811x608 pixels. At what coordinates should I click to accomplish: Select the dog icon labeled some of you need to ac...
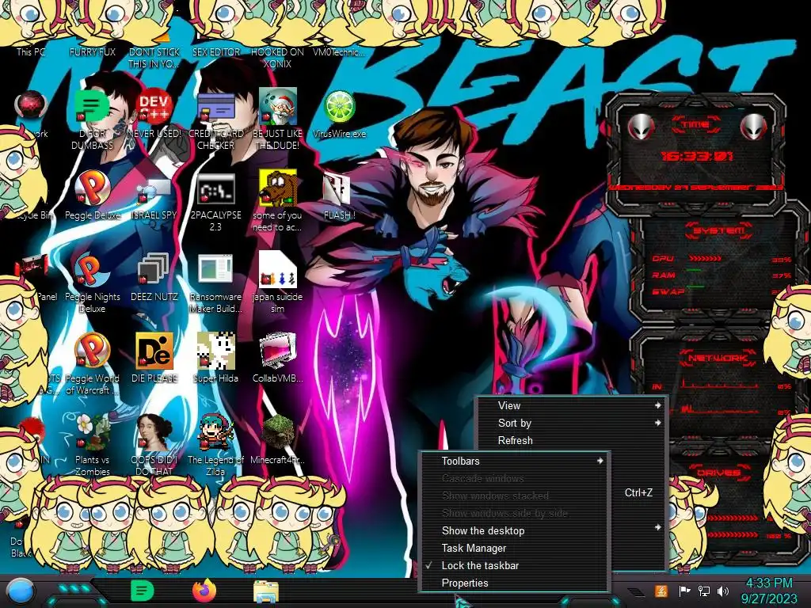[x=278, y=188]
